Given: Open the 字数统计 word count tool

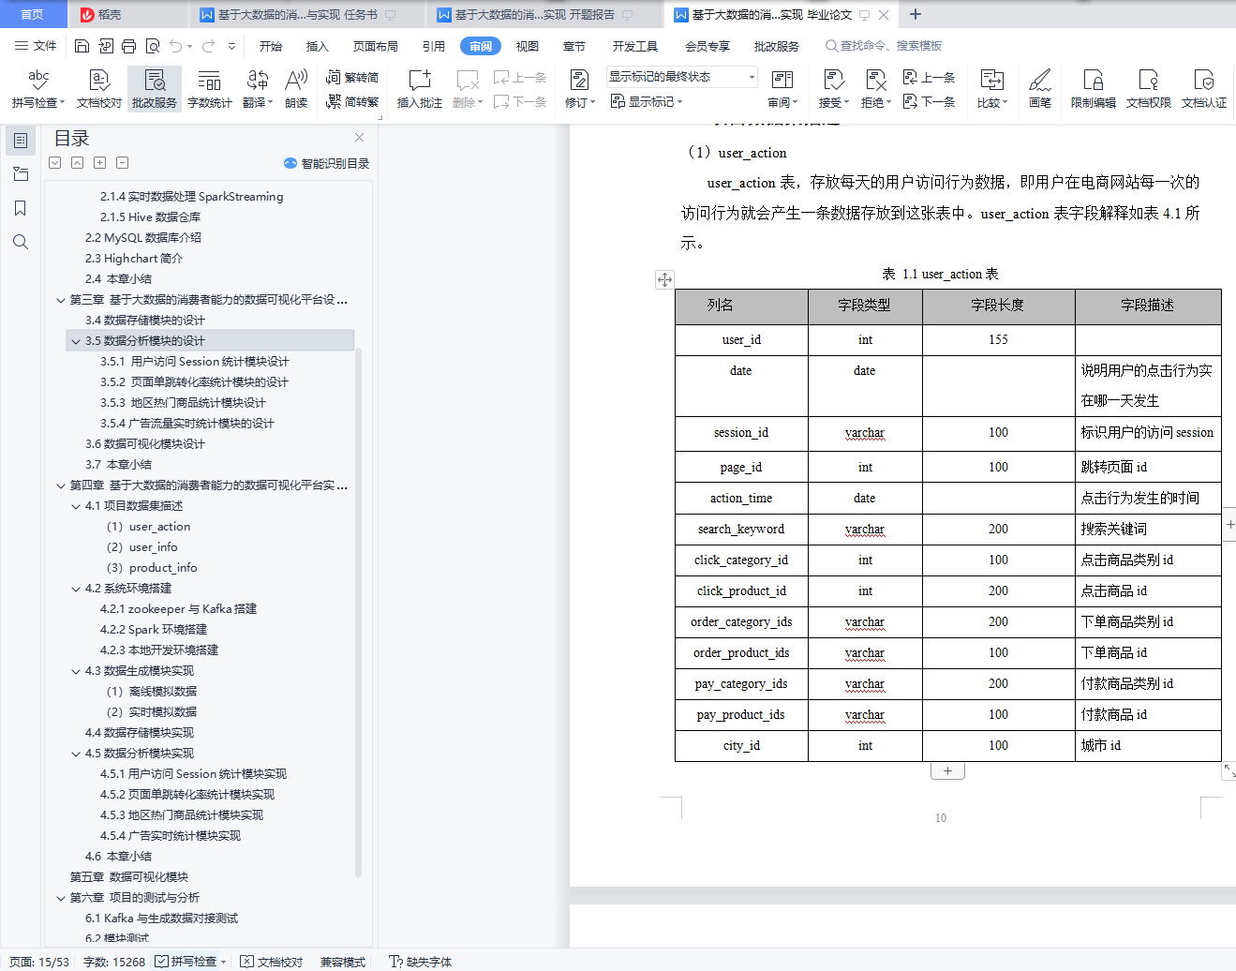Looking at the screenshot, I should [x=210, y=89].
